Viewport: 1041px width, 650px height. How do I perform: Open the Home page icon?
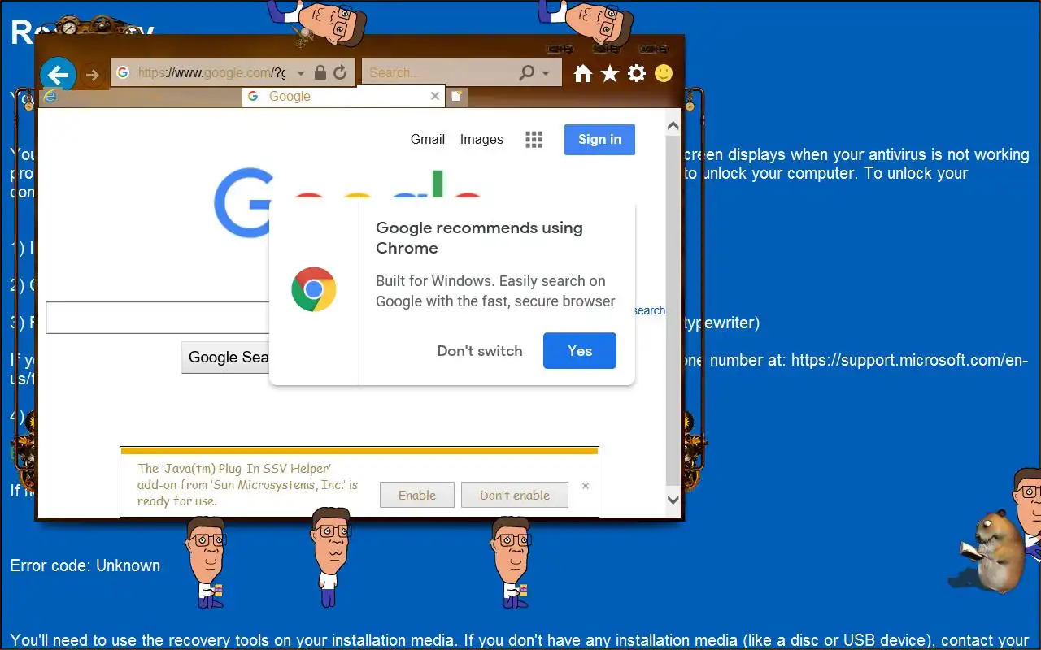[x=582, y=74]
